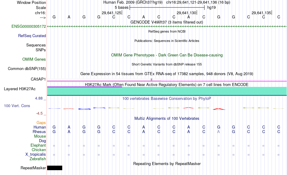
Task: Click the sequence direction arrow label
Action: pos(43,17)
